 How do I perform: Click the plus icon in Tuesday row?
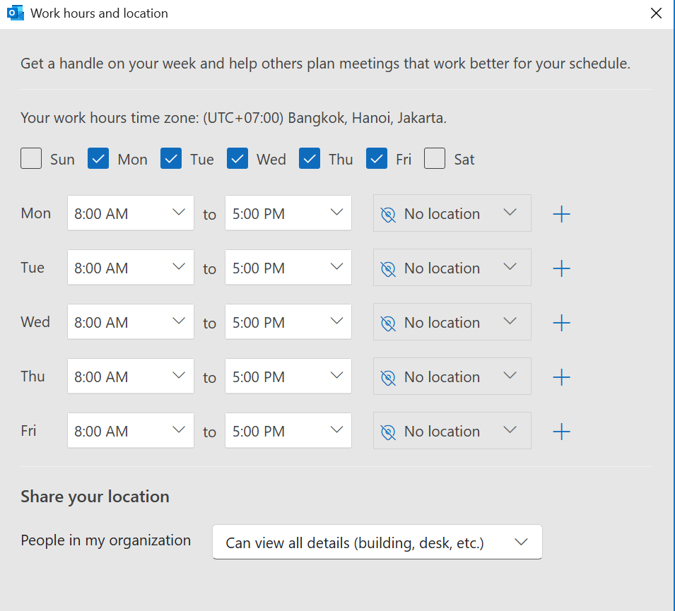pos(561,268)
